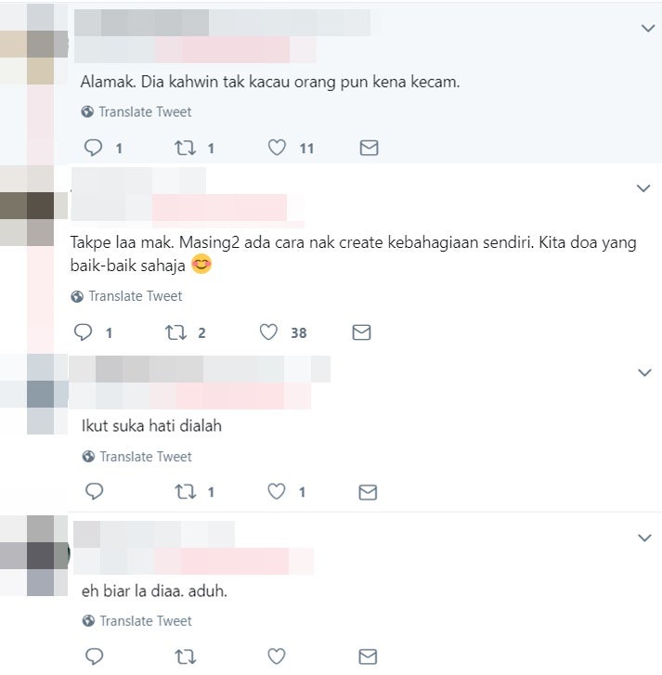Open chevron menu on 'eh biar la diaa' tweet
This screenshot has height=675, width=662.
644,538
